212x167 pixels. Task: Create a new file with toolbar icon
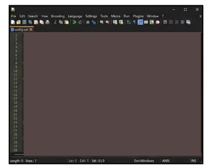click(13, 22)
